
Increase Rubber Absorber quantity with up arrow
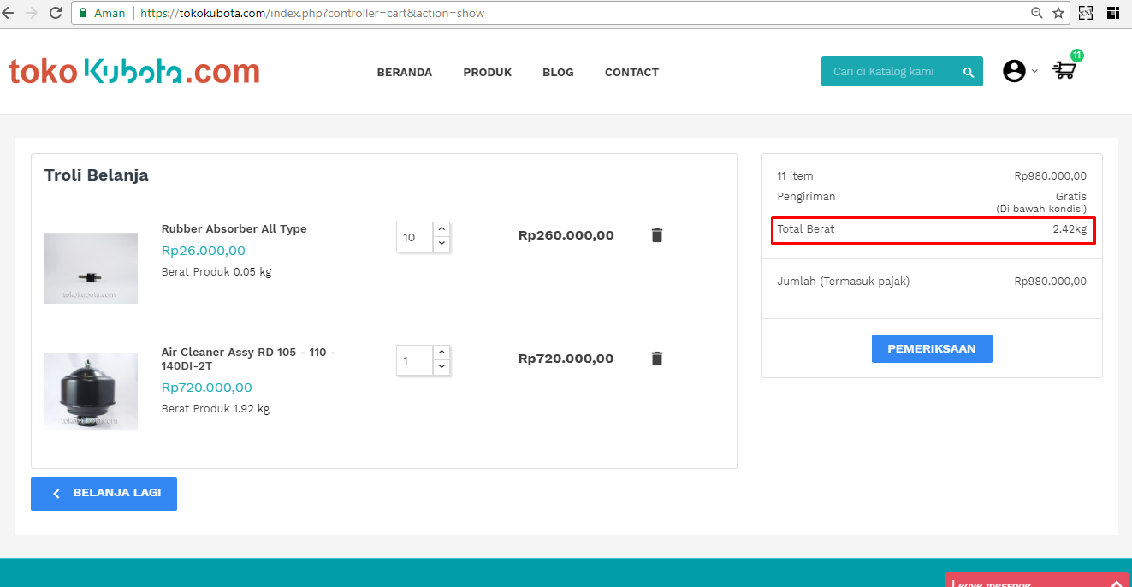tap(442, 229)
